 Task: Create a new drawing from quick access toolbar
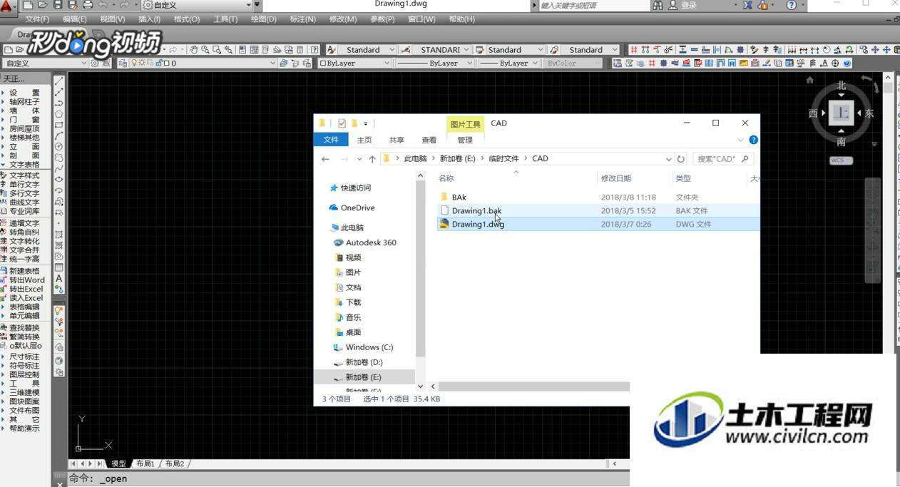tap(28, 5)
